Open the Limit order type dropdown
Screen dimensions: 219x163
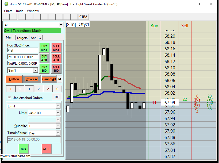click(58, 106)
